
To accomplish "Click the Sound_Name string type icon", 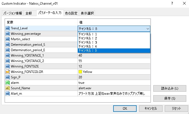I will tap(8, 88).
